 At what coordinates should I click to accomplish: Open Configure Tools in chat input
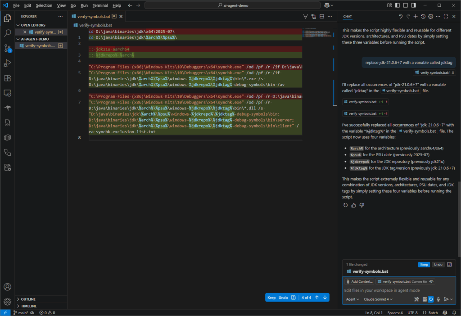tap(416, 299)
